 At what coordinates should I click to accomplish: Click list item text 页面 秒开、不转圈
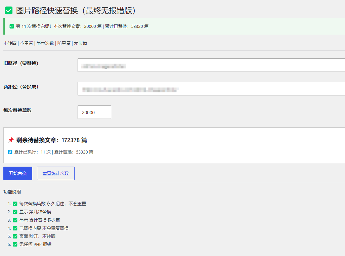[x=37, y=236]
